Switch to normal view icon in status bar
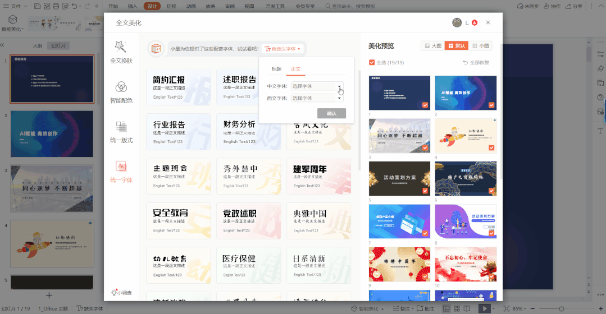Image resolution: width=606 pixels, height=314 pixels. 446,308
